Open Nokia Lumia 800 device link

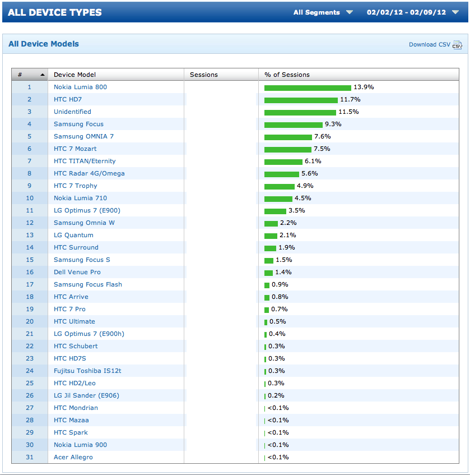80,87
